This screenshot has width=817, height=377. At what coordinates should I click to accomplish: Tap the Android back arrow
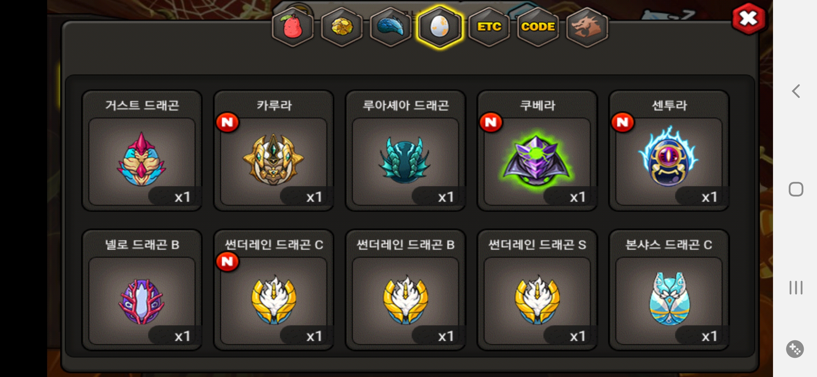[x=796, y=91]
